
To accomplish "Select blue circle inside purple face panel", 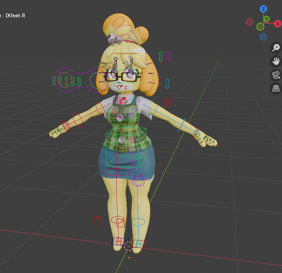I will (x=97, y=81).
